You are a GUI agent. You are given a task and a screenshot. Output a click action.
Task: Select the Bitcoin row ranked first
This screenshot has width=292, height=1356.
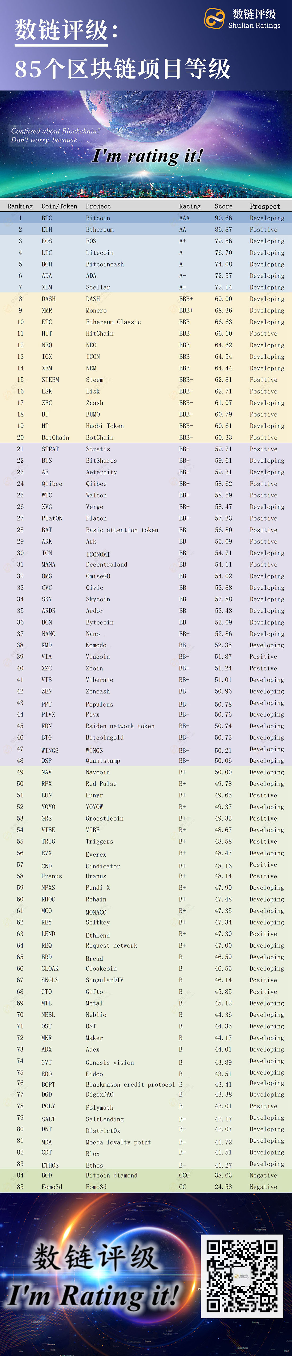click(x=146, y=218)
